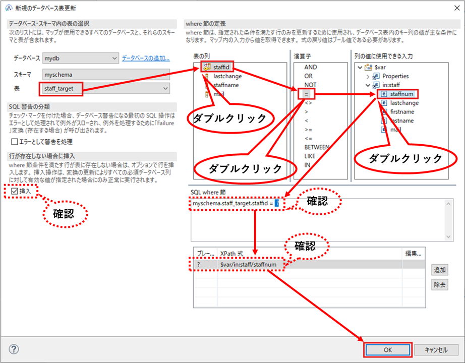
Task: Select the IN operator
Action: (x=307, y=165)
